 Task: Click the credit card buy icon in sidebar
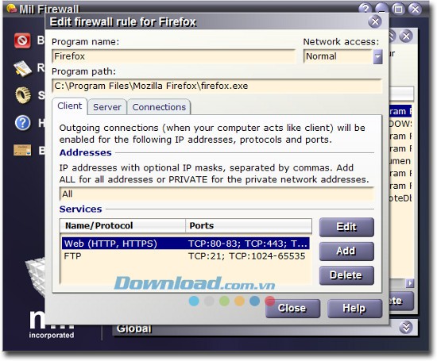coord(22,150)
